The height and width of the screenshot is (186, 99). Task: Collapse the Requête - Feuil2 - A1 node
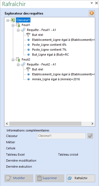[18, 65]
